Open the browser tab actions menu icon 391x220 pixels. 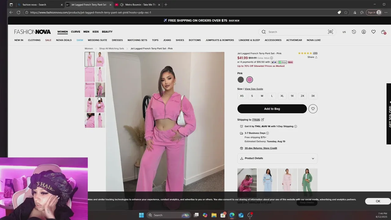(11, 5)
